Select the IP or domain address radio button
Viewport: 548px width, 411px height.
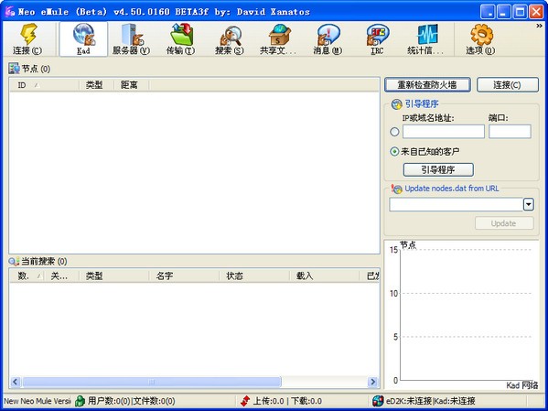[x=394, y=132]
